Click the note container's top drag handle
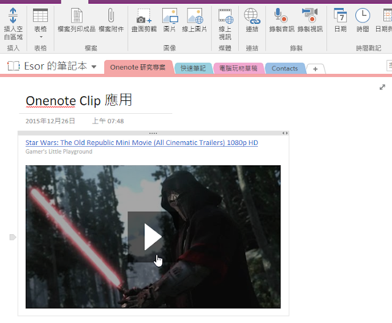This screenshot has width=392, height=323. coord(153,133)
